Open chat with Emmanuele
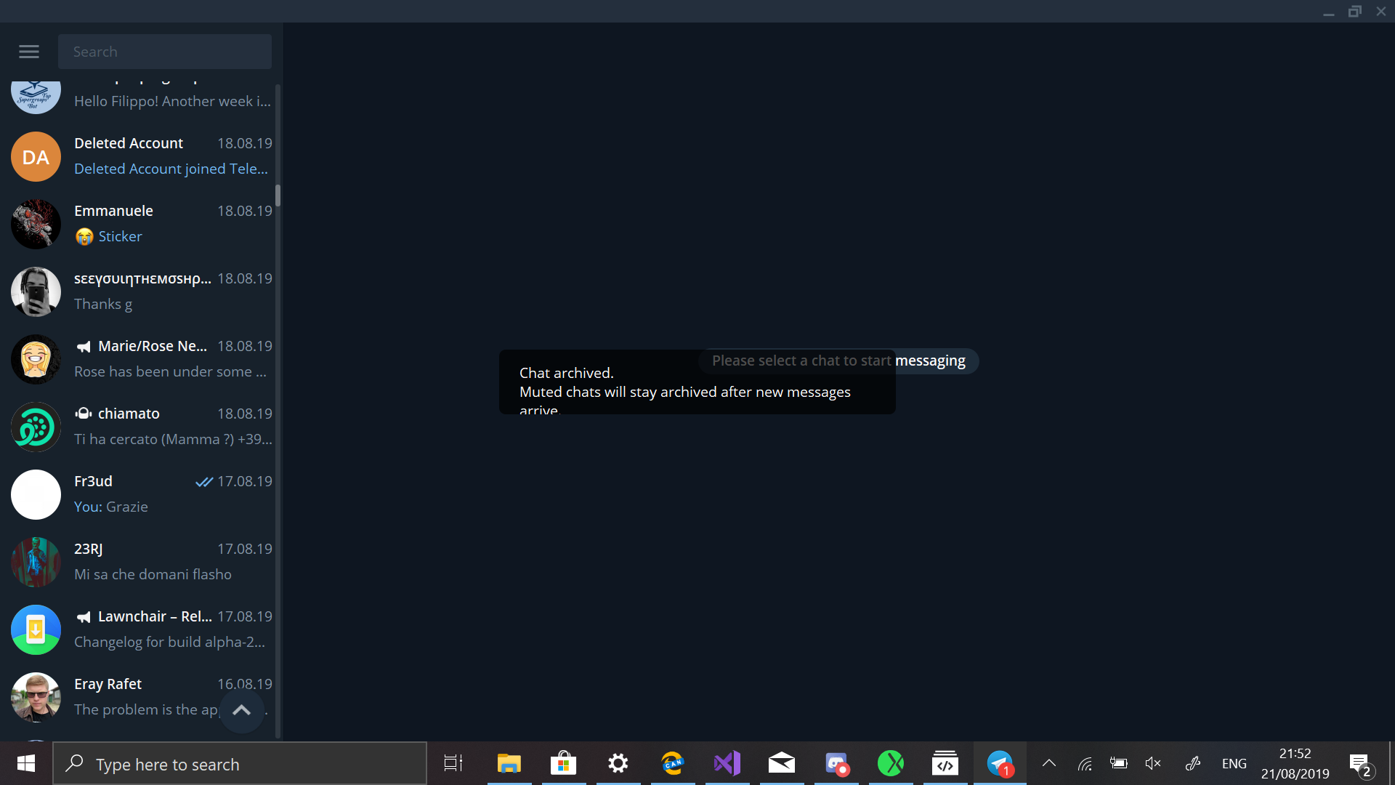 (138, 223)
